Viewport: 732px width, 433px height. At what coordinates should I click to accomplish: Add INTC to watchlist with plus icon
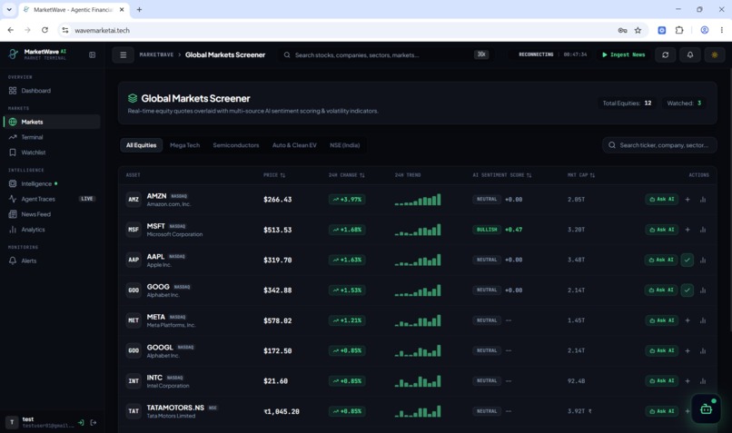[687, 380]
